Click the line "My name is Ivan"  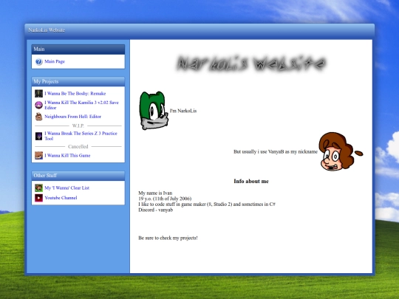click(155, 193)
